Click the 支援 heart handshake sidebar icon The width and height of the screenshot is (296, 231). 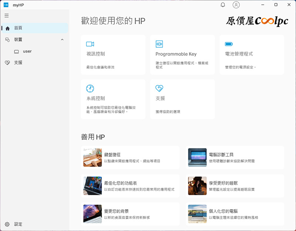pyautogui.click(x=7, y=62)
